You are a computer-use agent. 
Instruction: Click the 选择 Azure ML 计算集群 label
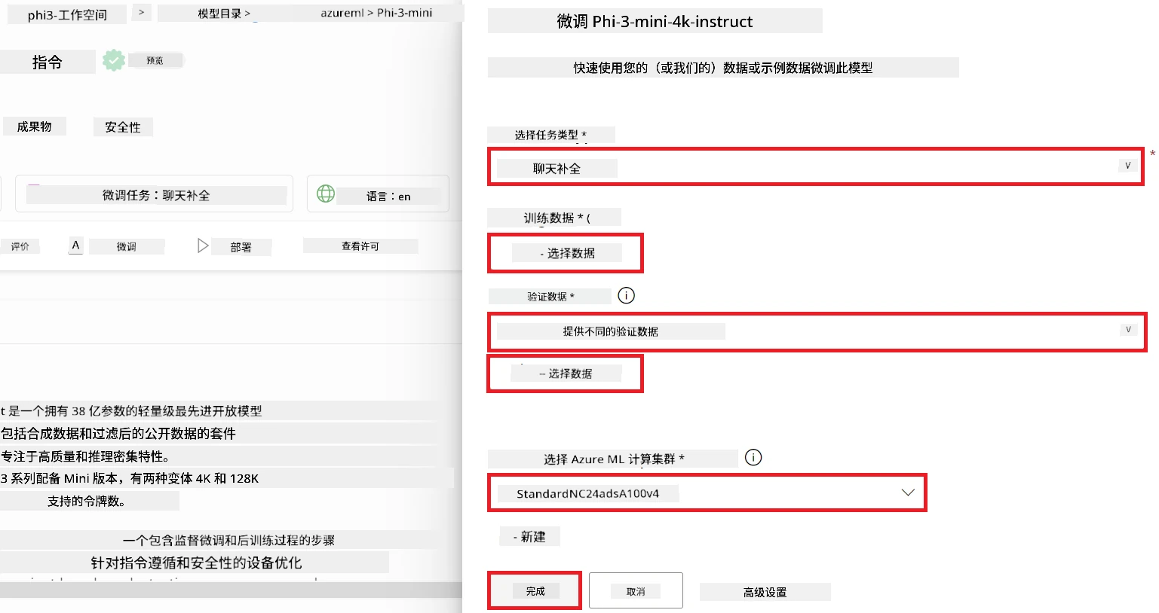point(613,459)
